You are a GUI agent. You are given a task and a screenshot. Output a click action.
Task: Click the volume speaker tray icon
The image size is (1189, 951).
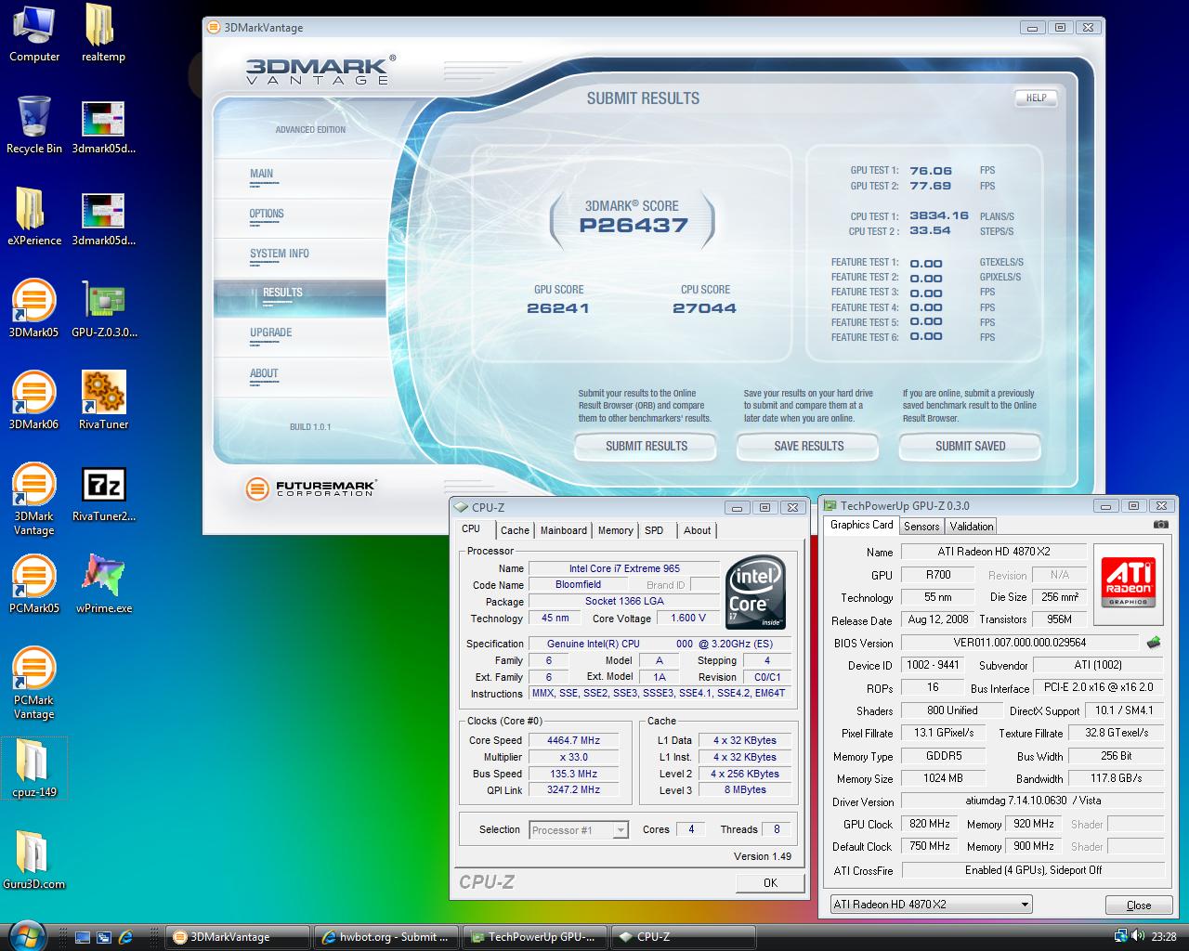1137,936
